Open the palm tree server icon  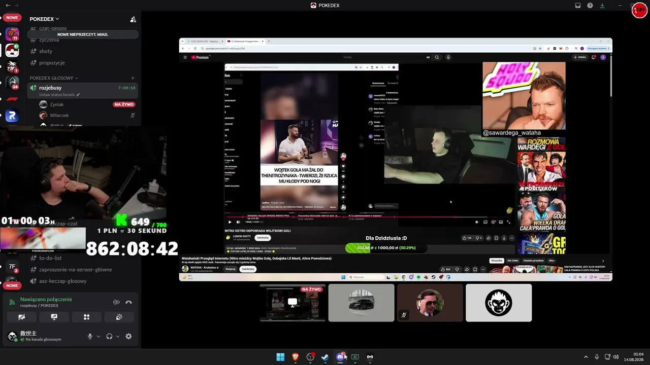12,66
